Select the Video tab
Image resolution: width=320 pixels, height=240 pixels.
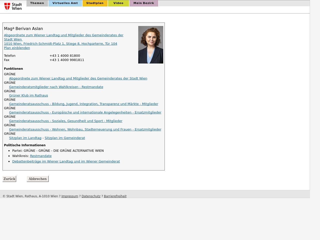(118, 3)
